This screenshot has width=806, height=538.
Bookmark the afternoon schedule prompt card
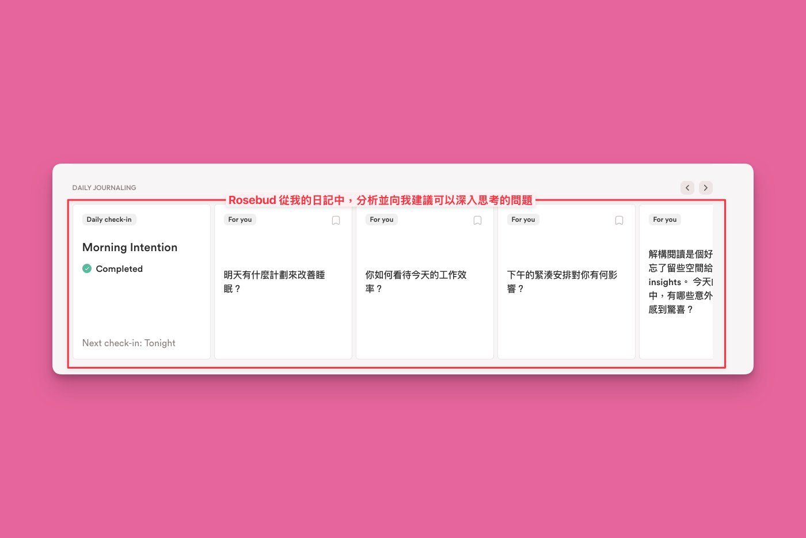pyautogui.click(x=619, y=220)
